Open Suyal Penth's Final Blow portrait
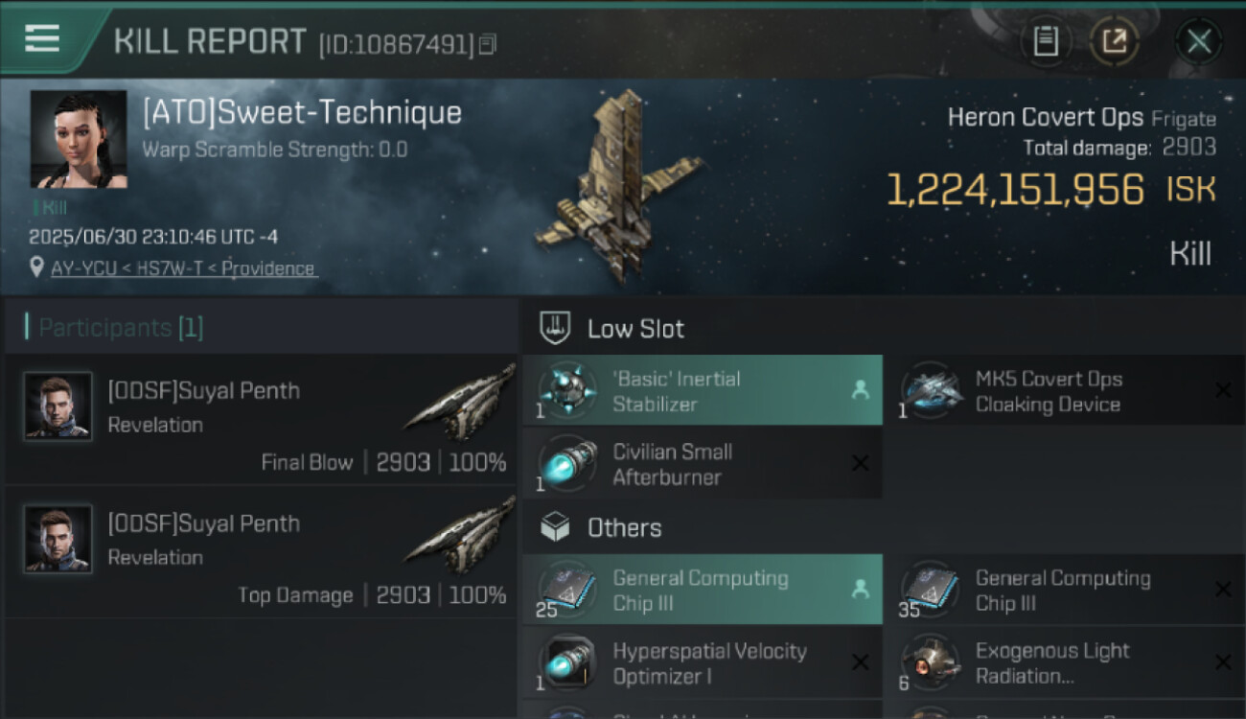Viewport: 1246px width, 719px height. coord(58,406)
